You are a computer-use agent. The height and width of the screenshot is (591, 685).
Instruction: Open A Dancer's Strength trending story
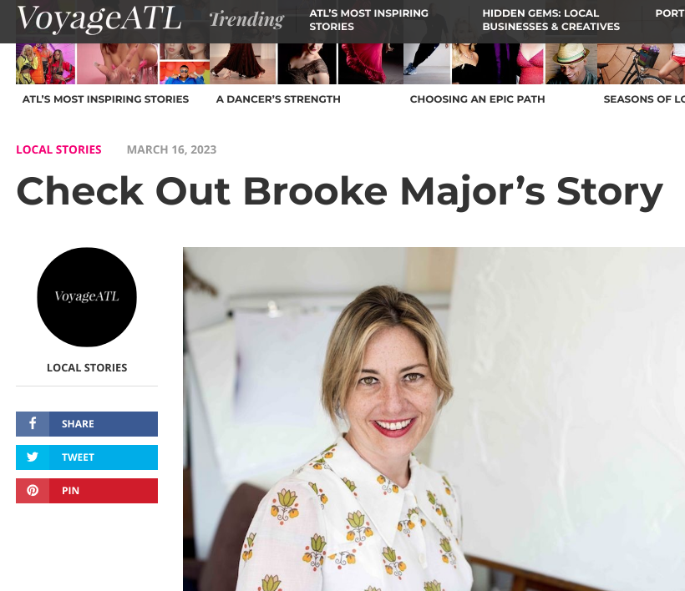click(278, 99)
